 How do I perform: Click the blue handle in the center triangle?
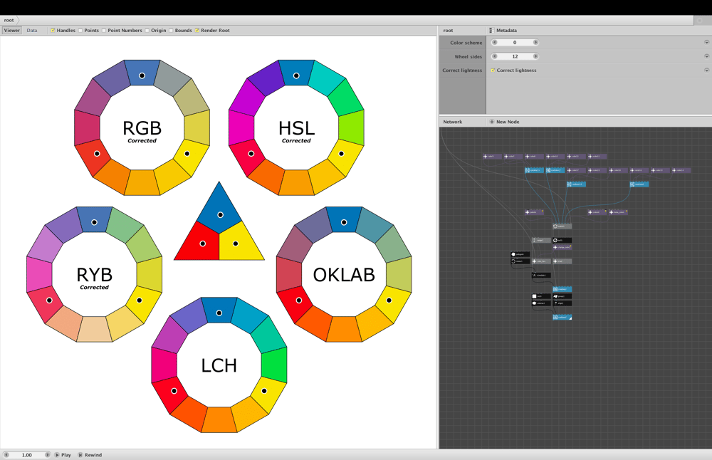[x=220, y=215]
